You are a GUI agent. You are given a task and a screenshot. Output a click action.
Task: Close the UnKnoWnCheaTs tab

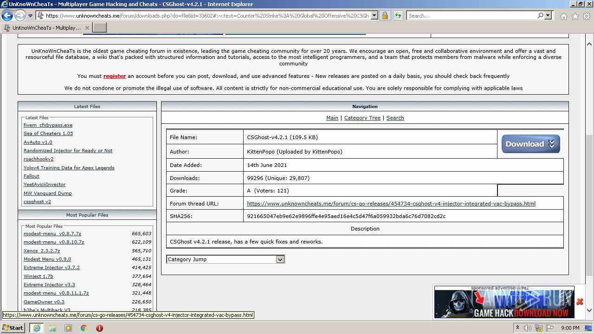[87, 28]
